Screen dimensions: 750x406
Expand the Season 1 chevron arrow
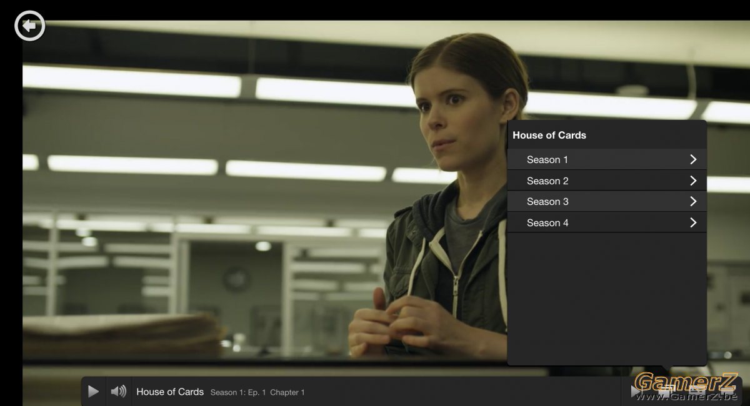[x=693, y=159]
